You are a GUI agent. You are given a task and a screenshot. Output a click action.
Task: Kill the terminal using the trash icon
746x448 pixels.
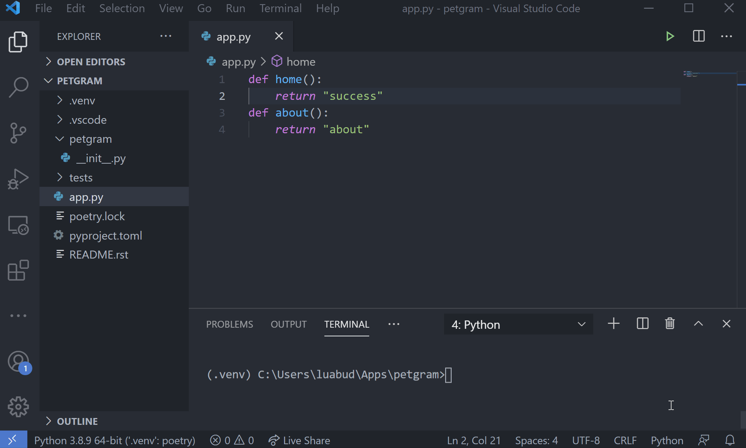pos(670,323)
